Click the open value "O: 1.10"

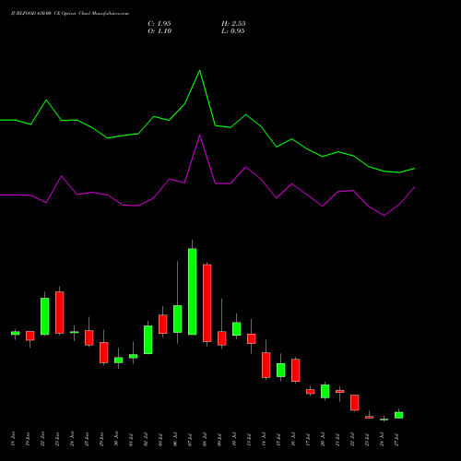point(160,31)
